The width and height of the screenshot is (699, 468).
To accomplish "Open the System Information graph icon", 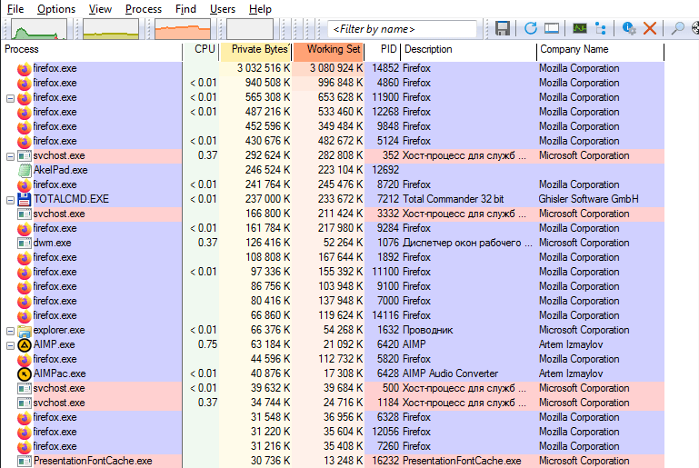I will click(580, 28).
